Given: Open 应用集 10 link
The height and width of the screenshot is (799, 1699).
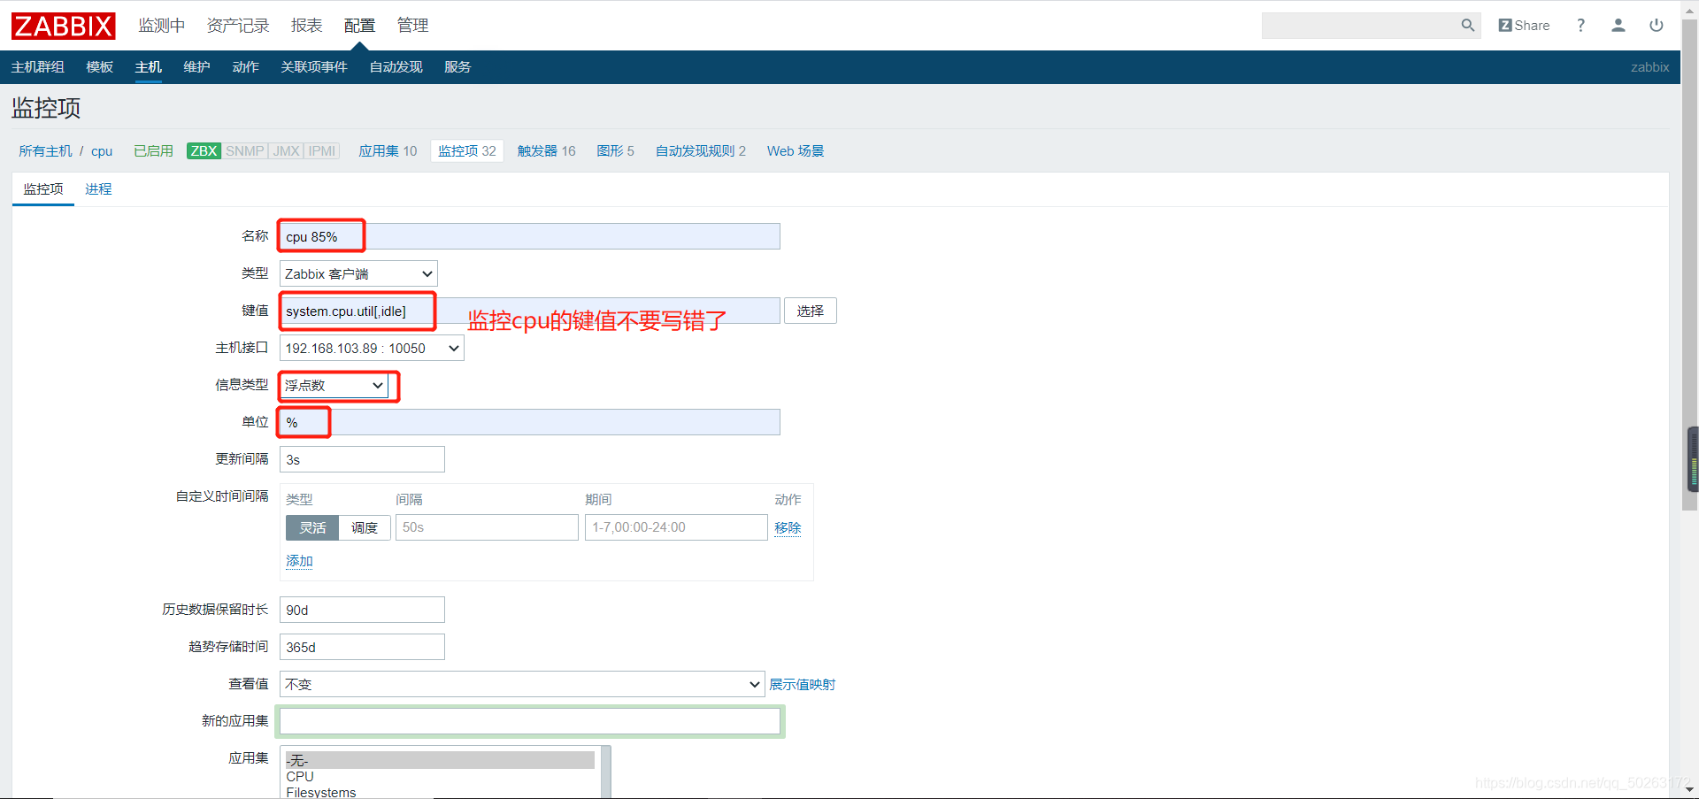Looking at the screenshot, I should 388,151.
